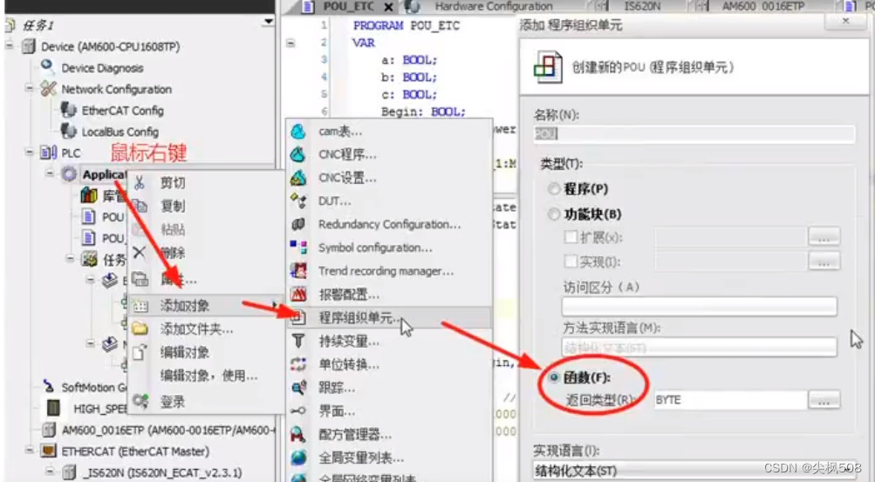Collapse the ETHERCAT (EtherCAT Master) node
Image resolution: width=875 pixels, height=482 pixels.
[30, 451]
